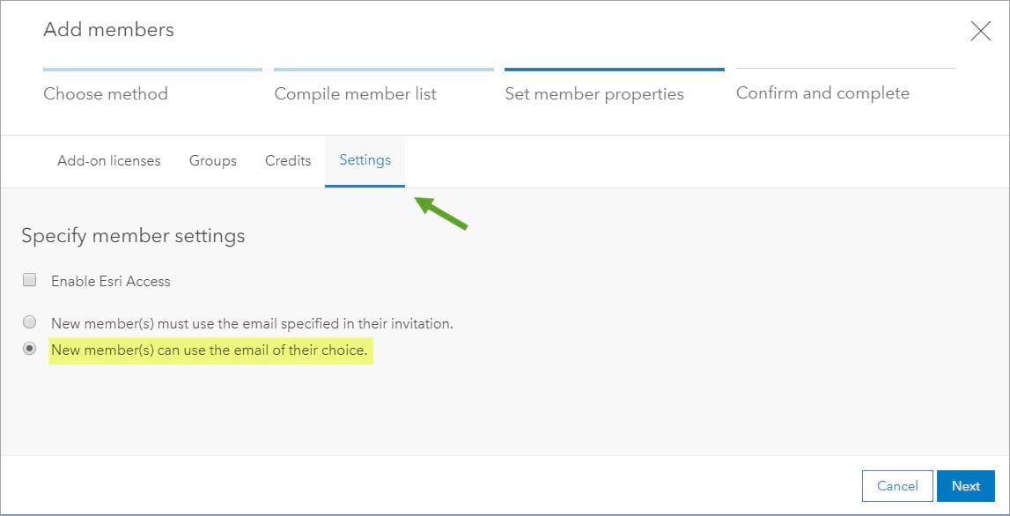Select the Settings tab
1010x516 pixels.
click(x=365, y=160)
